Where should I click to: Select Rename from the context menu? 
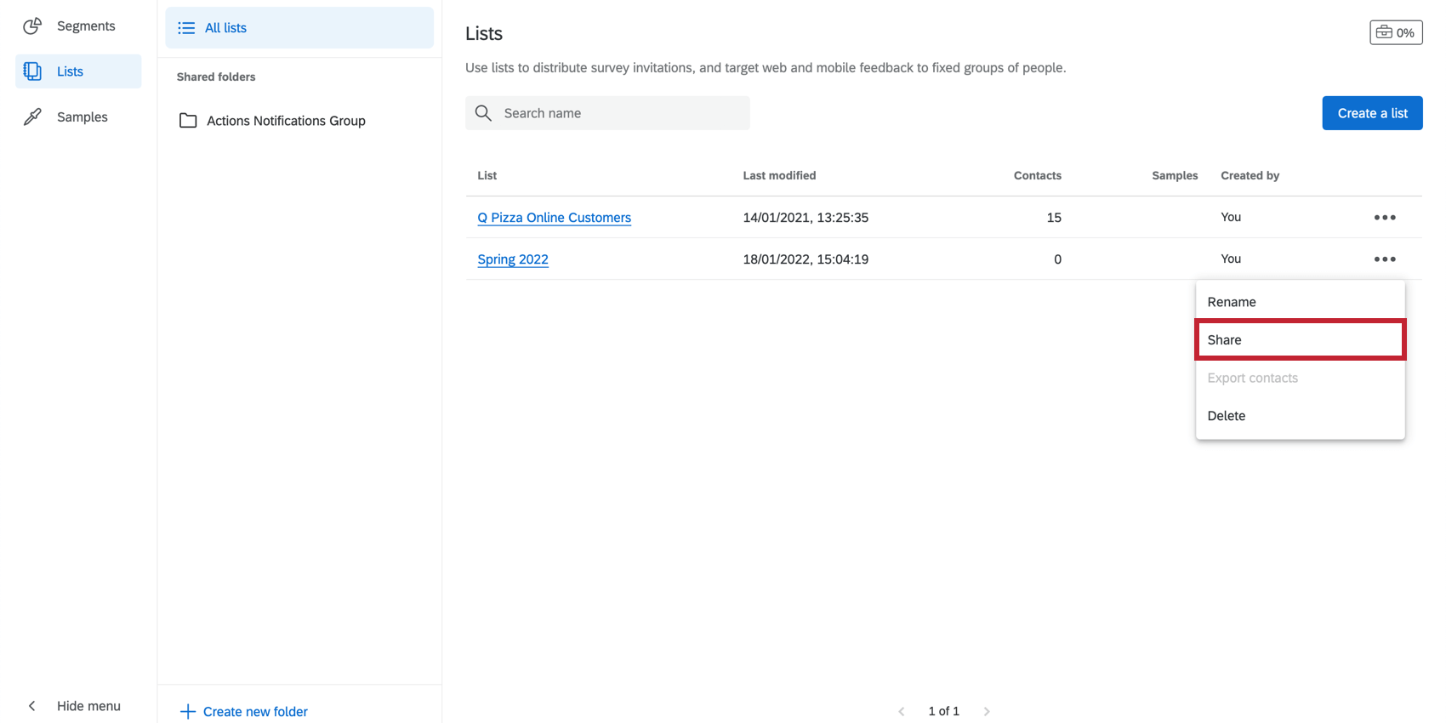tap(1232, 302)
